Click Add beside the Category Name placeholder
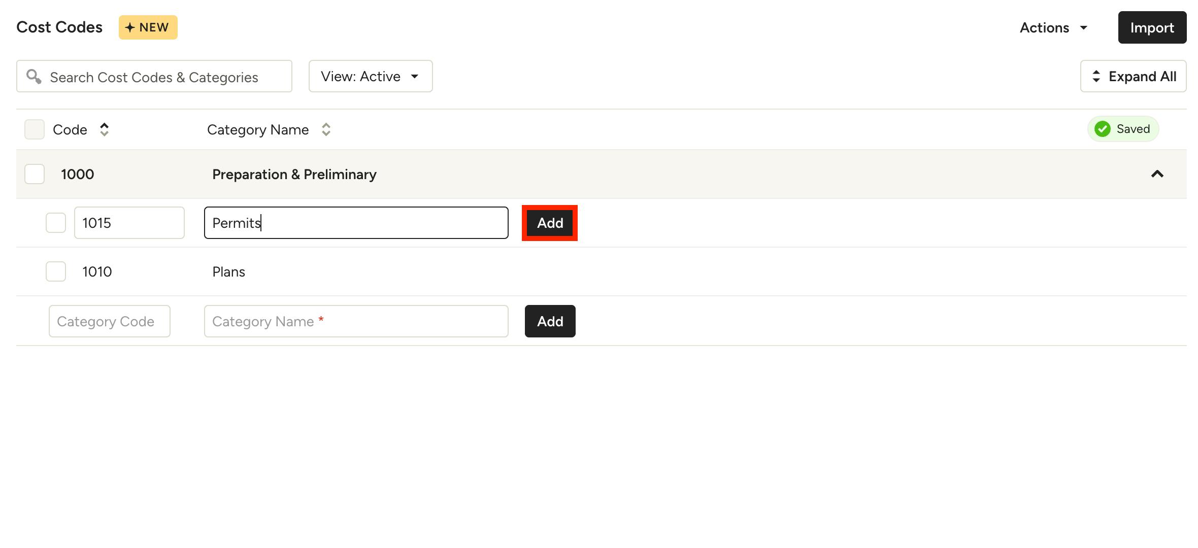This screenshot has width=1198, height=548. 550,321
